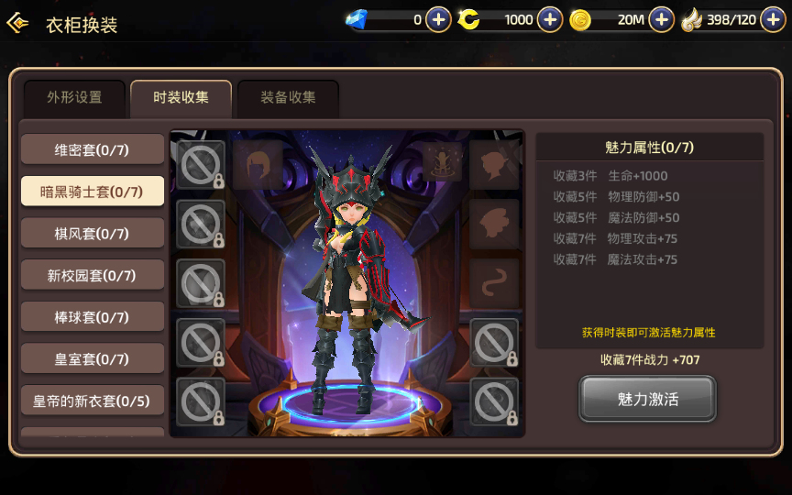The width and height of the screenshot is (792, 495).
Task: Open the 新校园套(0/7) set
Action: [93, 275]
